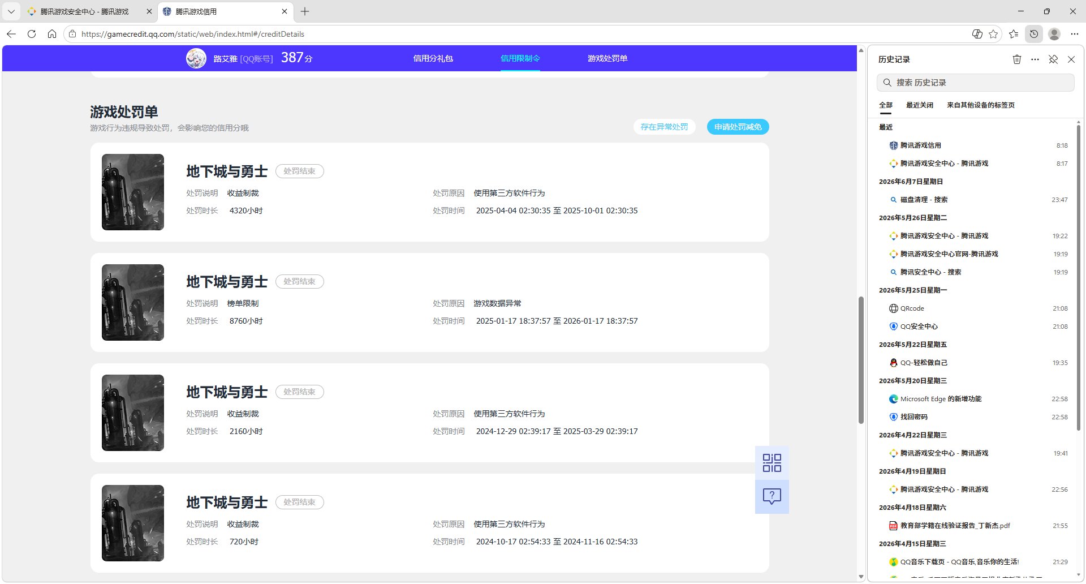Click the credit score 387分
Image resolution: width=1086 pixels, height=584 pixels.
click(x=296, y=58)
